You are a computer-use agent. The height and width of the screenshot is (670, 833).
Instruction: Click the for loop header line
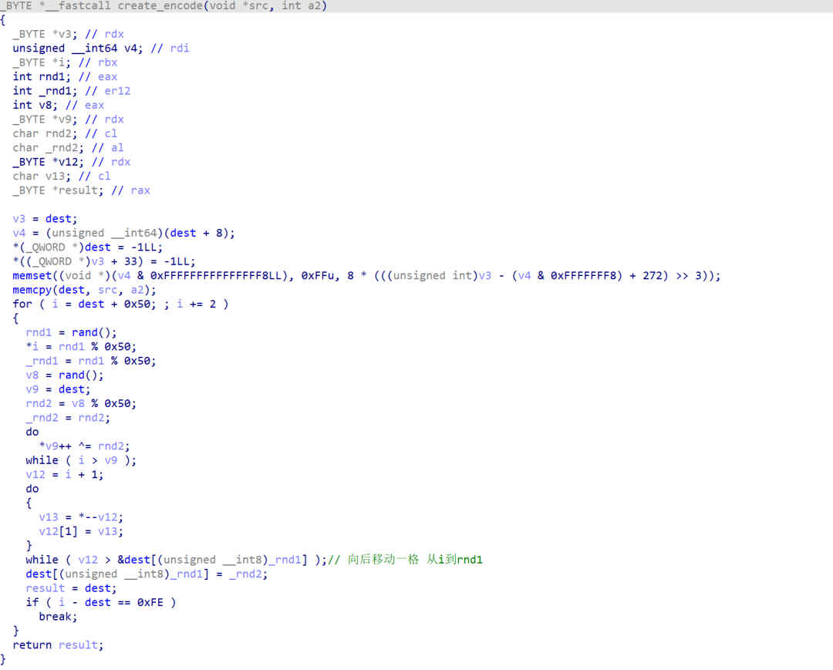(x=120, y=305)
